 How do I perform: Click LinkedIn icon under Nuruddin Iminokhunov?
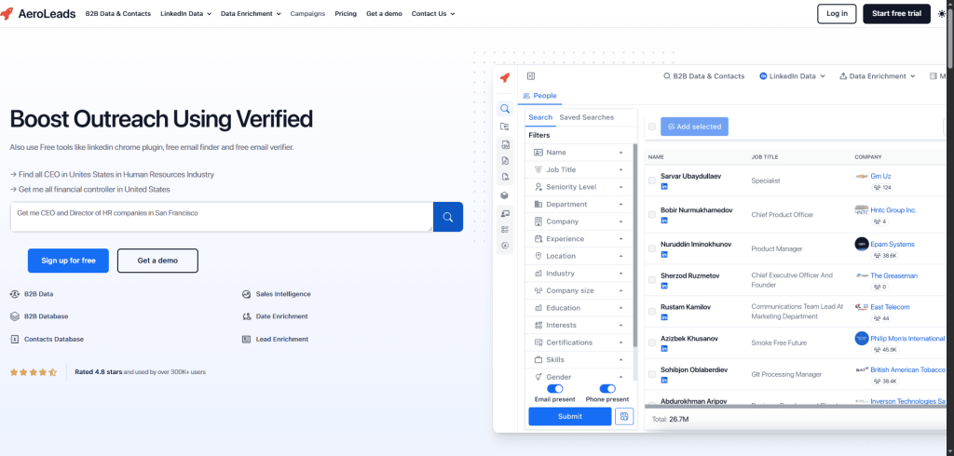click(664, 255)
